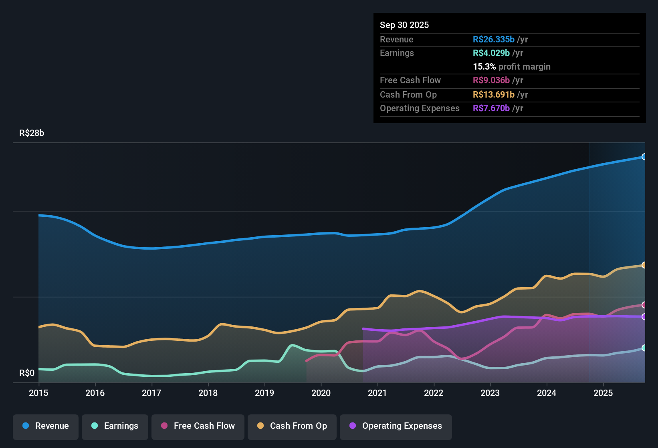Toggle the Revenue series visibility

pos(45,426)
